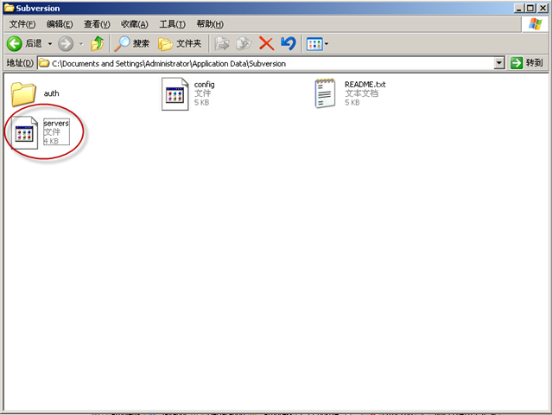Select the README.txt notepad icon
This screenshot has width=552, height=415.
pos(325,93)
